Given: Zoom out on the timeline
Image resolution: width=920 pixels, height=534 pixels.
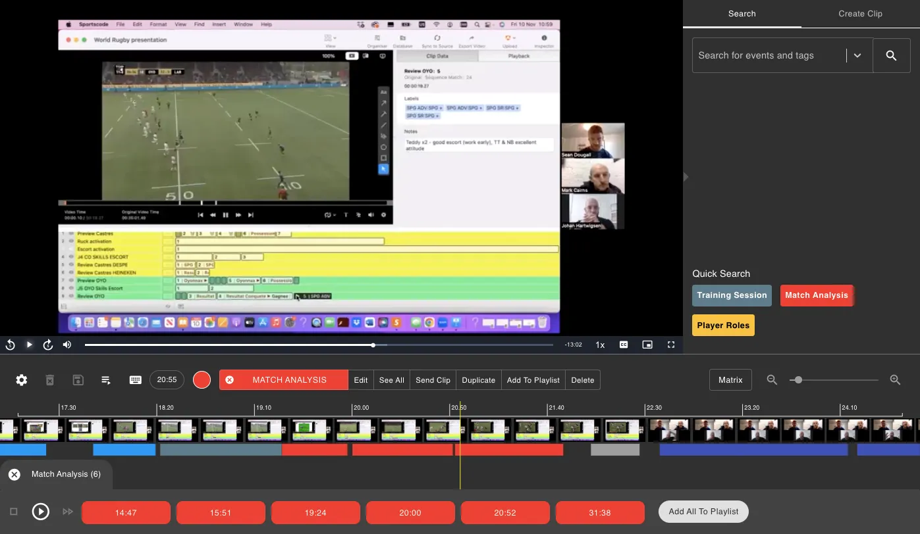Looking at the screenshot, I should pyautogui.click(x=772, y=380).
